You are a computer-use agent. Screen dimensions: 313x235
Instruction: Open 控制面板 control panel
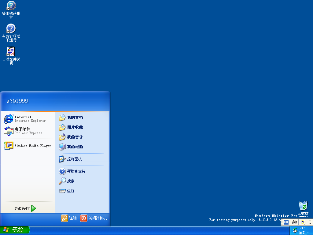[82, 159]
